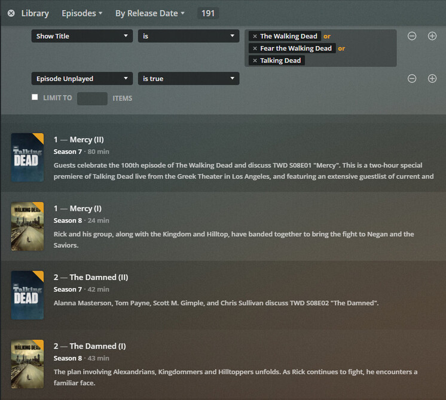The height and width of the screenshot is (400, 446).
Task: Click the description starting 'The plan involving Alexandrians'
Action: pos(236,377)
